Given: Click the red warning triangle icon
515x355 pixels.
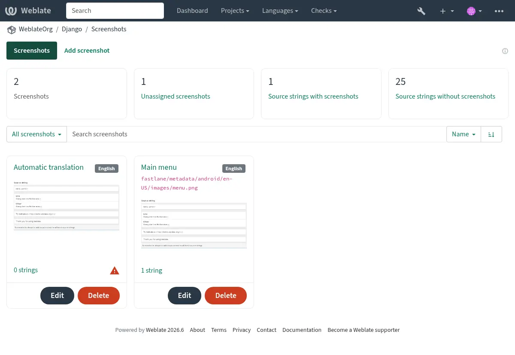Looking at the screenshot, I should (x=115, y=271).
